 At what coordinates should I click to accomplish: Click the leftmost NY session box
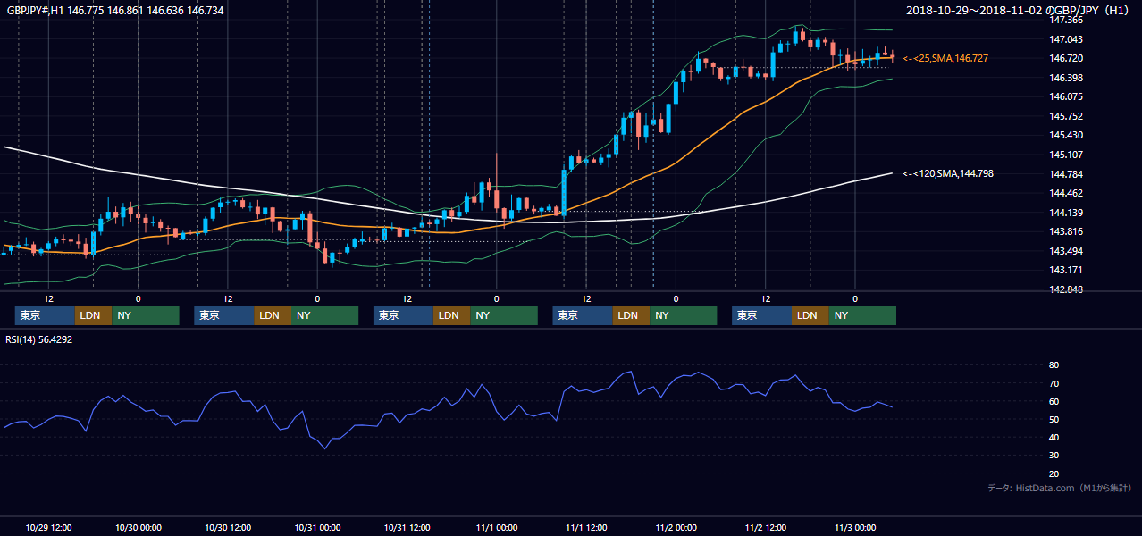point(146,315)
